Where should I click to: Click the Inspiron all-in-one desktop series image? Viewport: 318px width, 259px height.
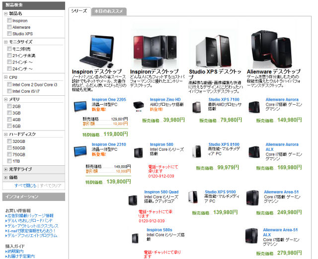coord(96,51)
